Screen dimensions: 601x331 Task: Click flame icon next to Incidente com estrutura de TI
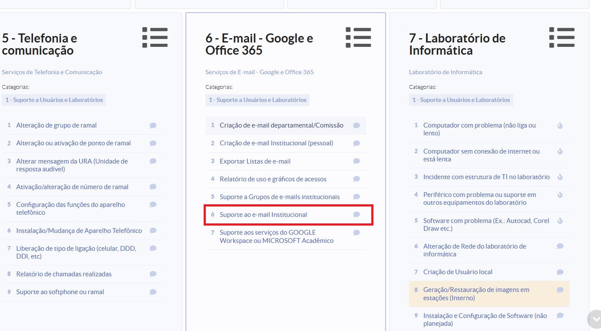pyautogui.click(x=560, y=177)
